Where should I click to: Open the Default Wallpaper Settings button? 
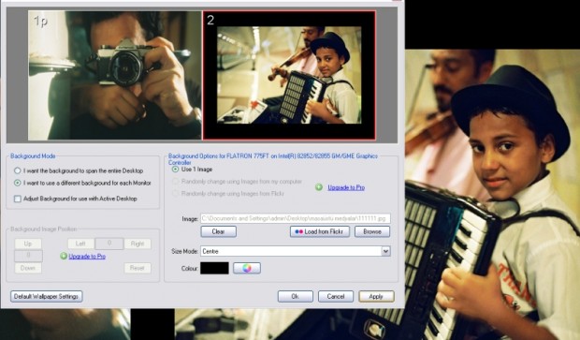click(47, 296)
